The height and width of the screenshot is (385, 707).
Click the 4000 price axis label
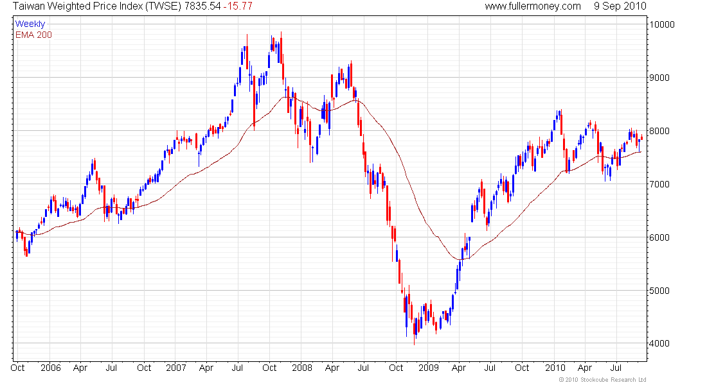[659, 343]
